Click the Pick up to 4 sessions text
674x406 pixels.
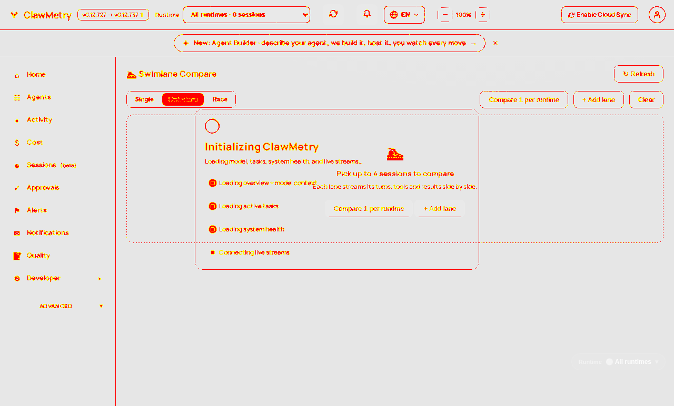tap(395, 174)
